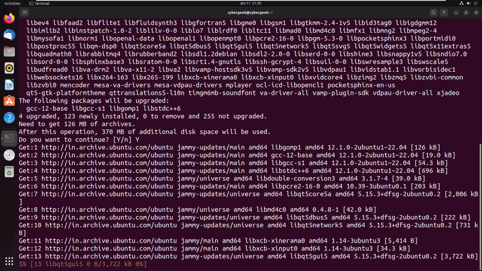Open the Help application
482x271 pixels.
[x=9, y=117]
